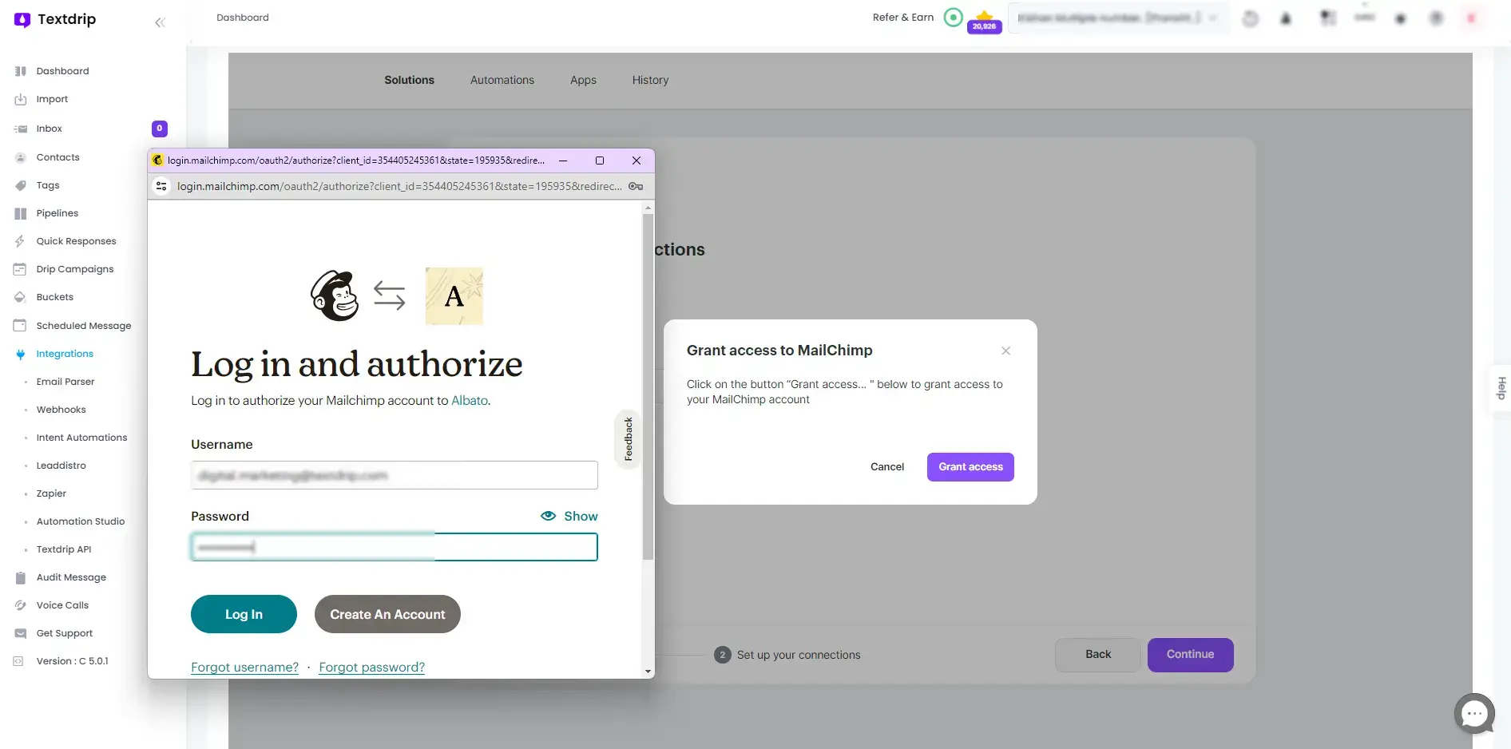Select the Drip Campaigns calendar icon
The height and width of the screenshot is (749, 1511).
click(20, 268)
